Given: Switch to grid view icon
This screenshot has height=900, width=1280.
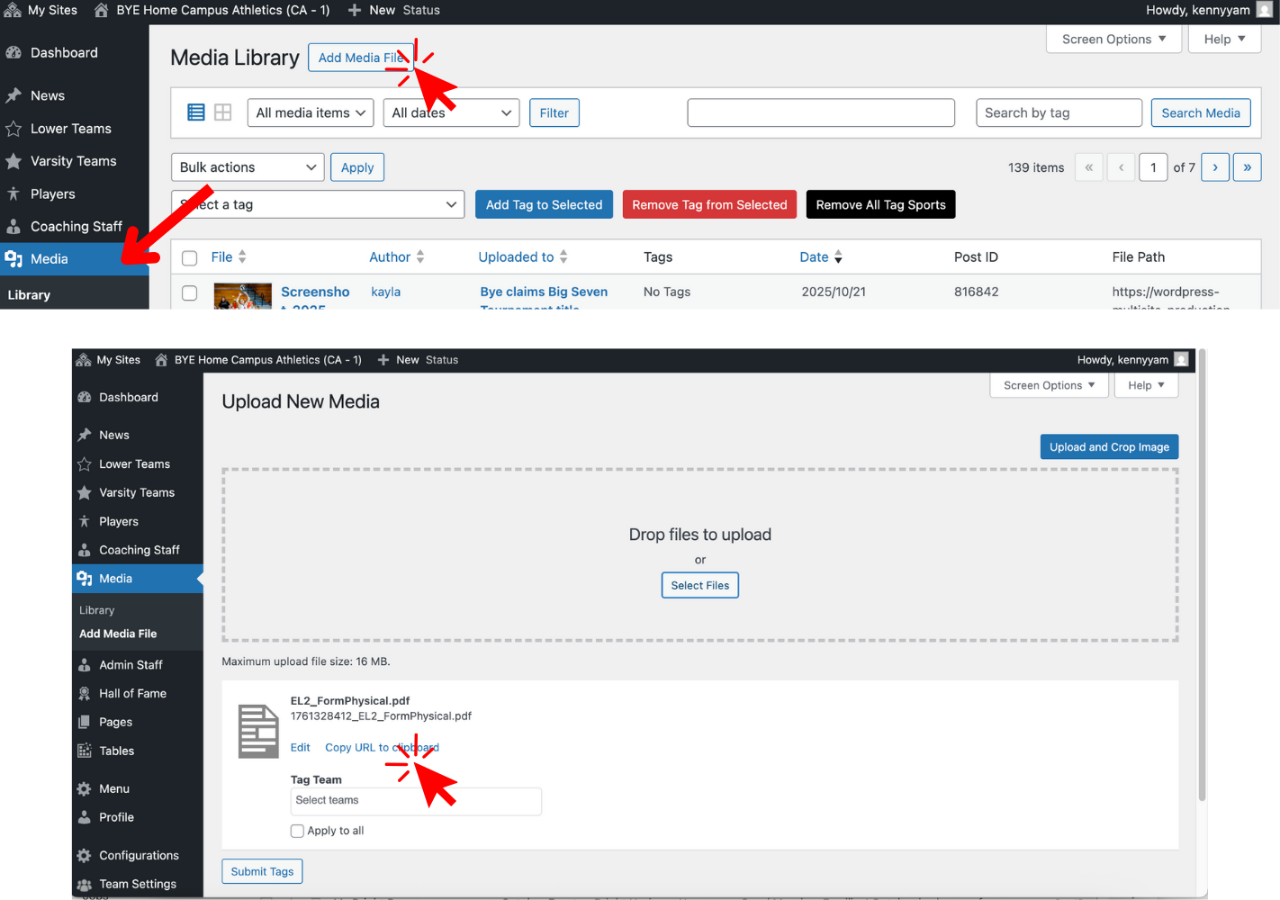Looking at the screenshot, I should pyautogui.click(x=223, y=112).
